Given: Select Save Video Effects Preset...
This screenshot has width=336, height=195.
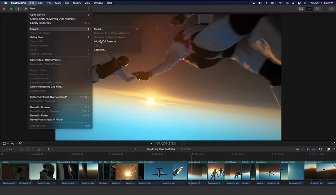Looking at the screenshot, I should 60,60.
